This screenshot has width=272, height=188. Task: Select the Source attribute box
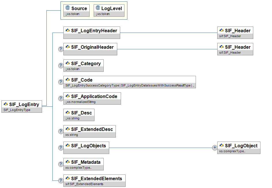[76, 10]
